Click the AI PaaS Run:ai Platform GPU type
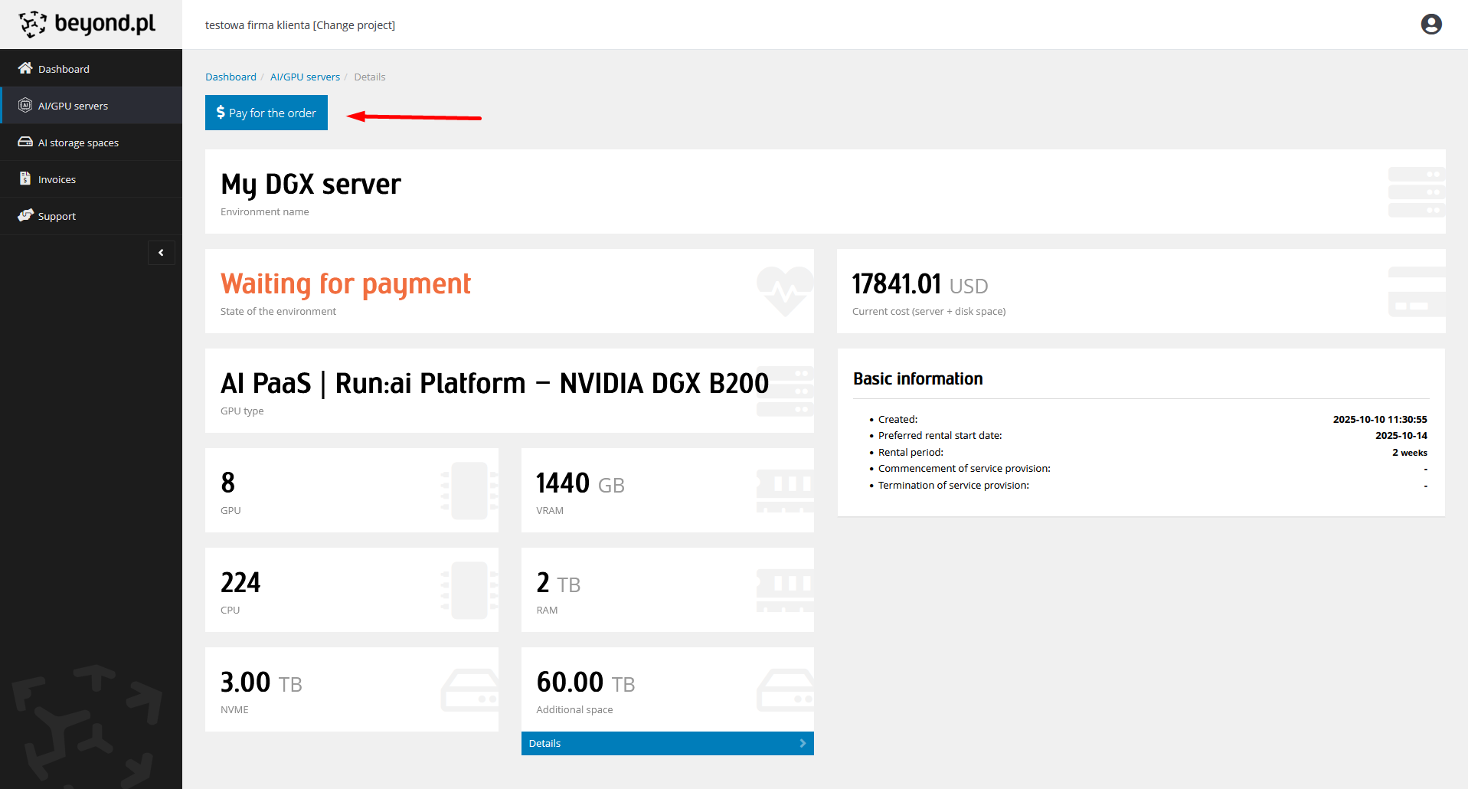 coord(495,383)
